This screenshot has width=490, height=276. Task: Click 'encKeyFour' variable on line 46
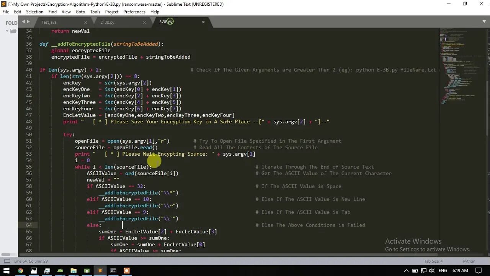coord(78,108)
